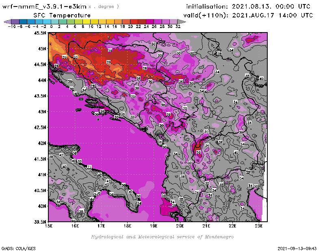The image size is (325, 251).
Task: Select the 'SFC Temperature' heading
Action: [62, 15]
